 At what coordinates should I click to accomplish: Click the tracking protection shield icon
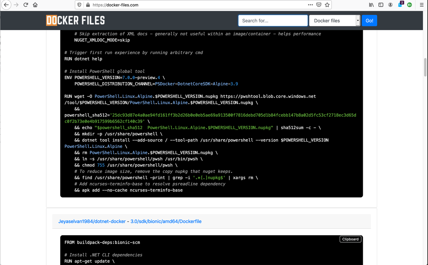(79, 5)
